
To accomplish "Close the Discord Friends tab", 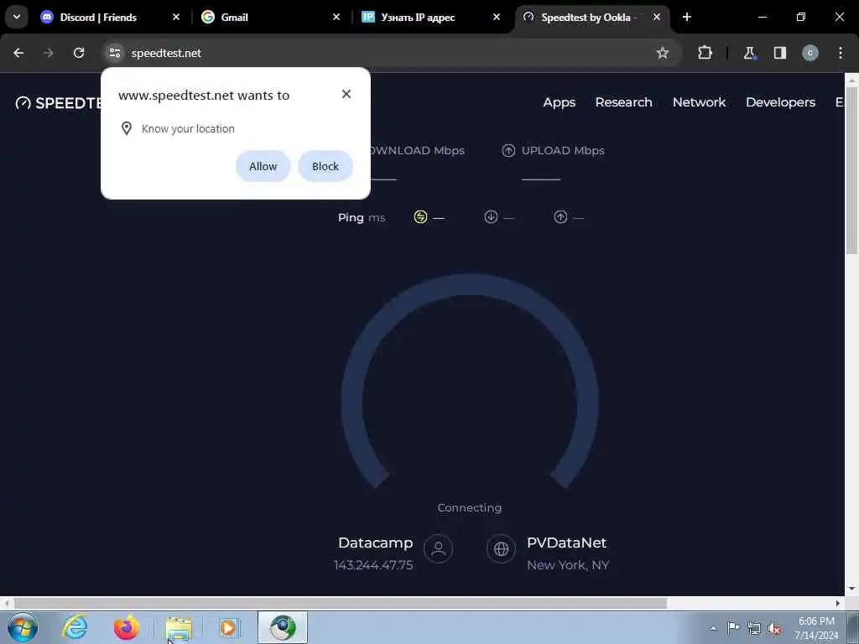I will (176, 18).
